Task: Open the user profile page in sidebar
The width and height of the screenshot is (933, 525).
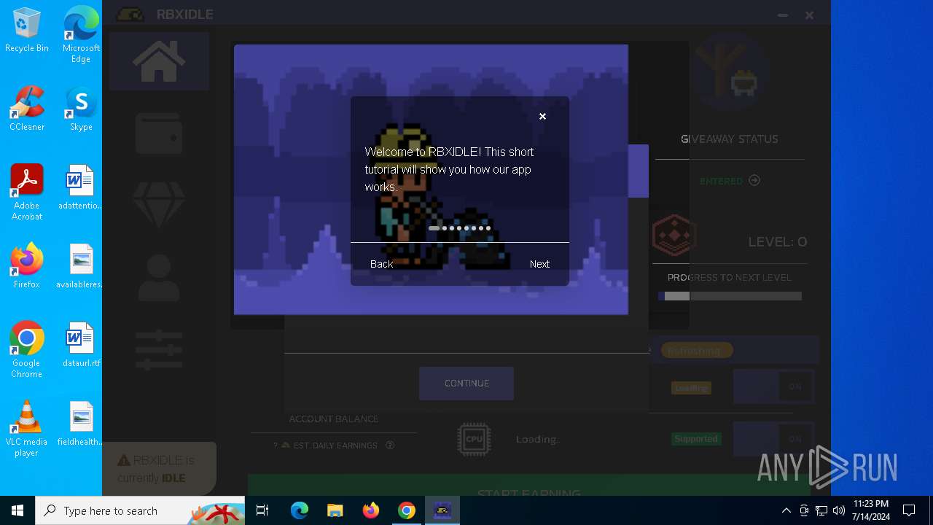Action: [159, 278]
